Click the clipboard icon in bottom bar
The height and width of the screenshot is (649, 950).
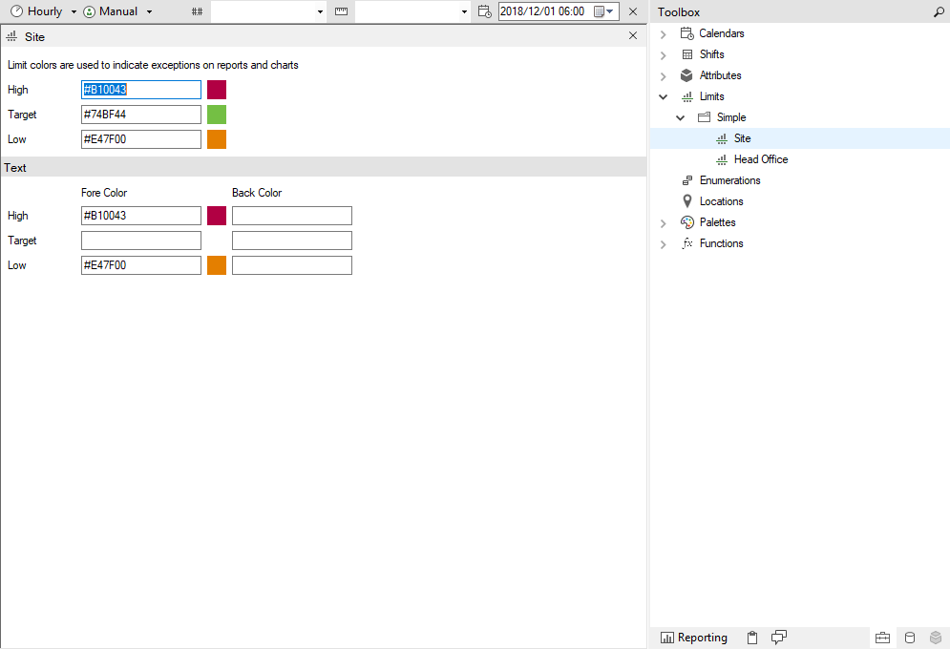751,638
